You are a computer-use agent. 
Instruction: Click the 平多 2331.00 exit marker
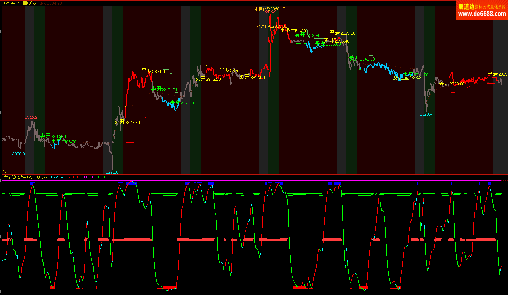pos(154,71)
